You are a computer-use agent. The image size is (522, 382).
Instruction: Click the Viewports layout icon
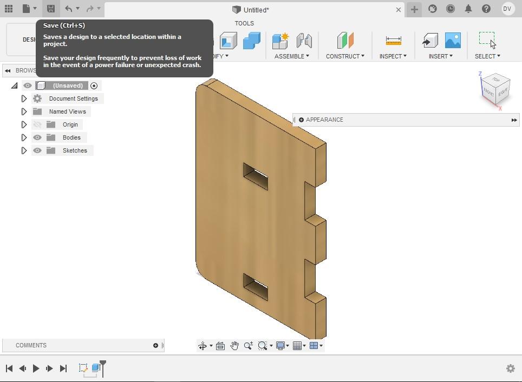[314, 346]
